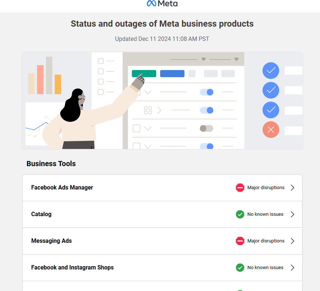This screenshot has height=291, width=320.
Task: Click the Meta logo at the top
Action: pyautogui.click(x=162, y=4)
